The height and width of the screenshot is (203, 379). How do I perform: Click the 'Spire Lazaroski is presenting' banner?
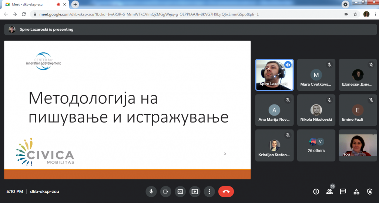pyautogui.click(x=191, y=30)
